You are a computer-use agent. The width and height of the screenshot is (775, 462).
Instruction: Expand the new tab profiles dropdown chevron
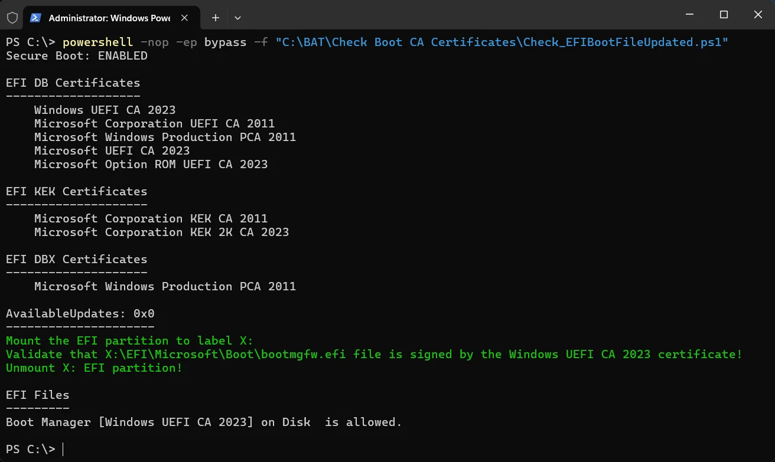pos(237,18)
